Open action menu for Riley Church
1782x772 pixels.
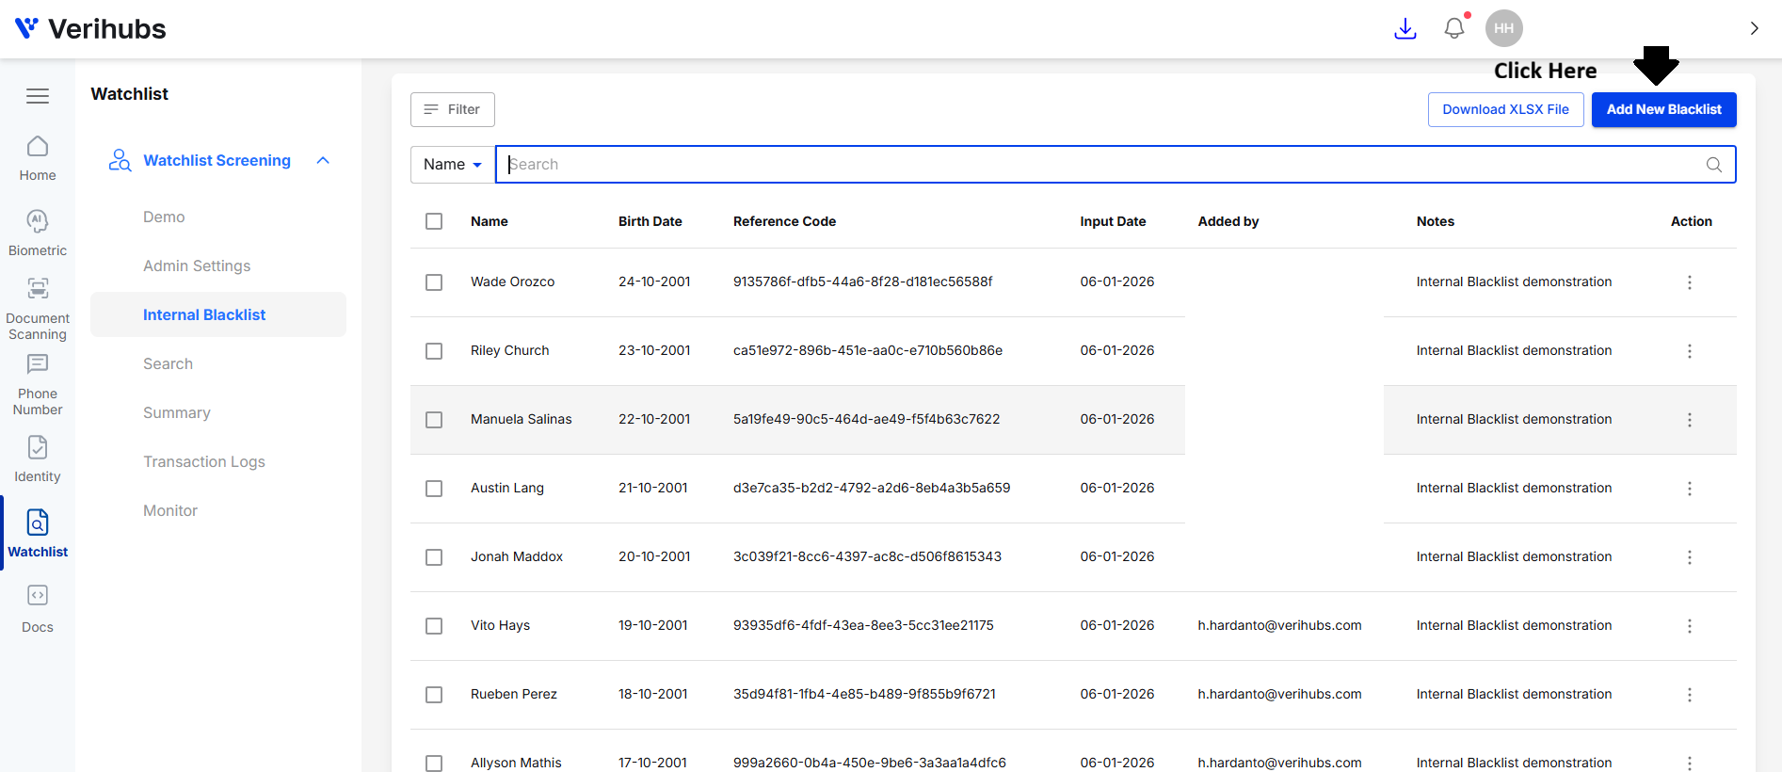pos(1690,351)
